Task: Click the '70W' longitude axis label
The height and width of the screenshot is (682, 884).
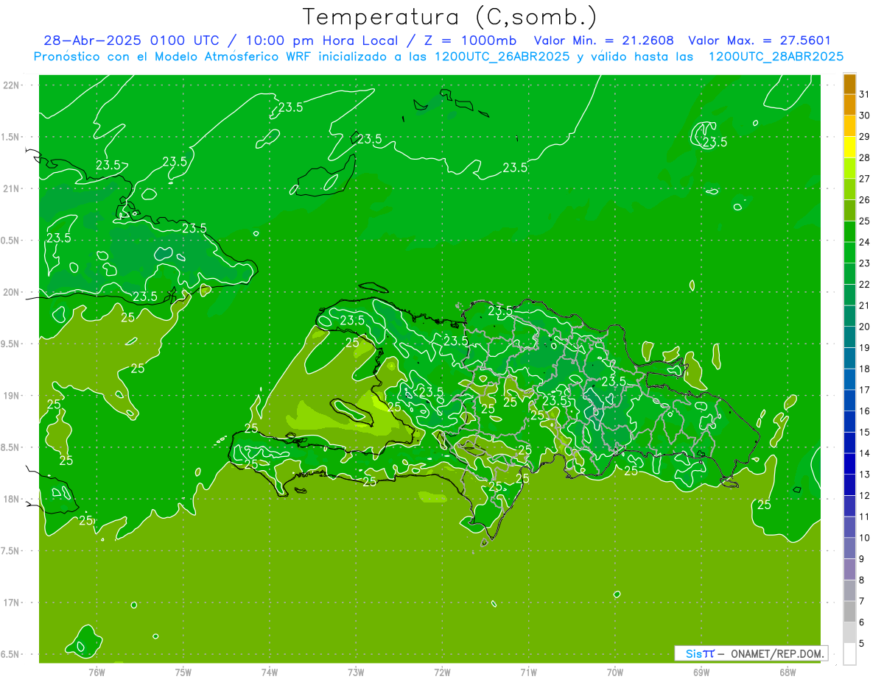Action: pyautogui.click(x=615, y=672)
